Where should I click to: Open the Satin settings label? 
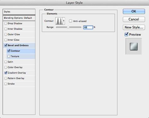coord(10,62)
